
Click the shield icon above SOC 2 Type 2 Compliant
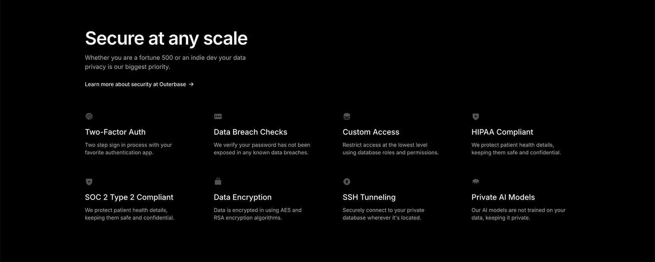(89, 182)
